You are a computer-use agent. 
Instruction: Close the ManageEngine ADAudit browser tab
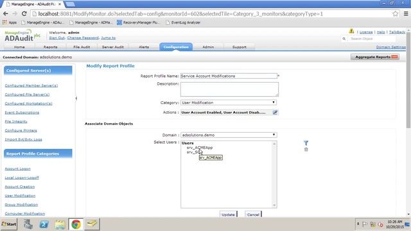60,4
